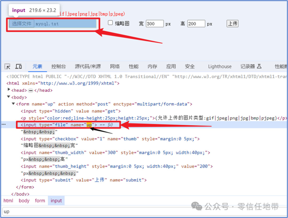This screenshot has height=218, width=288.
Task: Select the html xmlns element line
Action: tap(63, 83)
